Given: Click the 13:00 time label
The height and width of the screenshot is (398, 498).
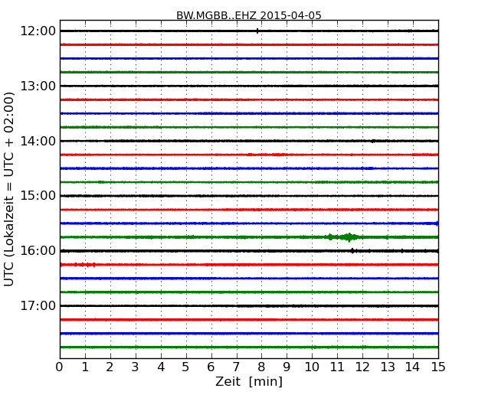Looking at the screenshot, I should click(x=38, y=86).
